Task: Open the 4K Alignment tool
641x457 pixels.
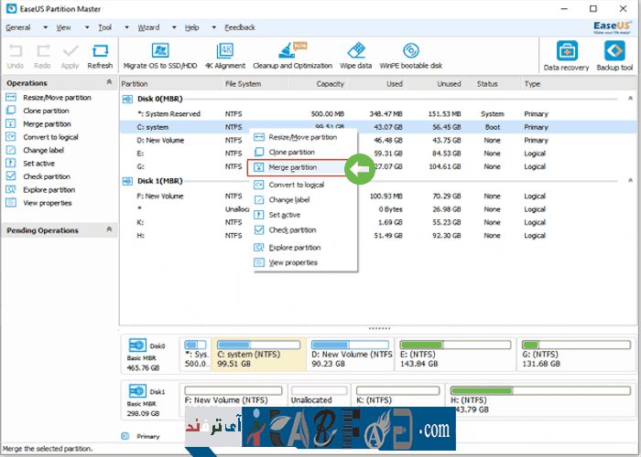Action: [x=224, y=54]
